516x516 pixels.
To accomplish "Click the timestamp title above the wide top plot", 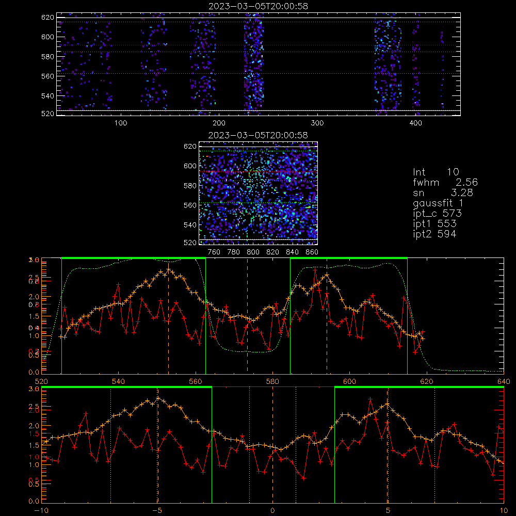I will tap(258, 6).
